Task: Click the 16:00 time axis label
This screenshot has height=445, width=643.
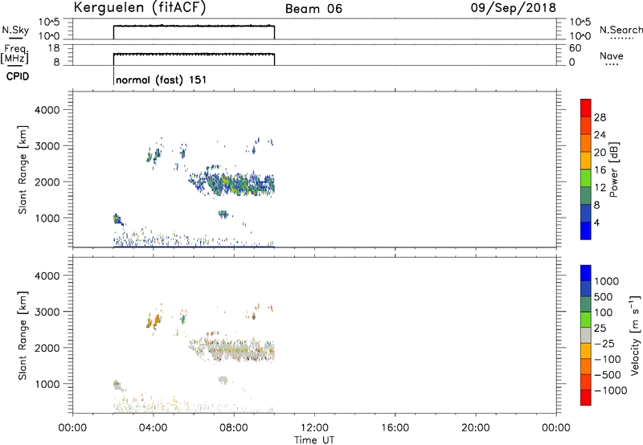Action: pos(395,428)
